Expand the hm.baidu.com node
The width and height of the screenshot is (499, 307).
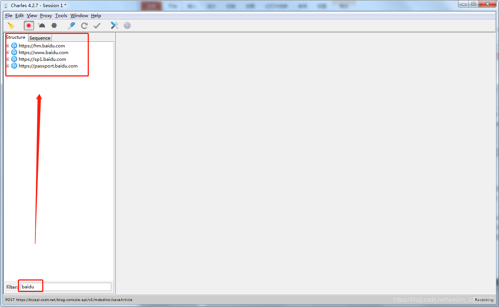pos(7,46)
